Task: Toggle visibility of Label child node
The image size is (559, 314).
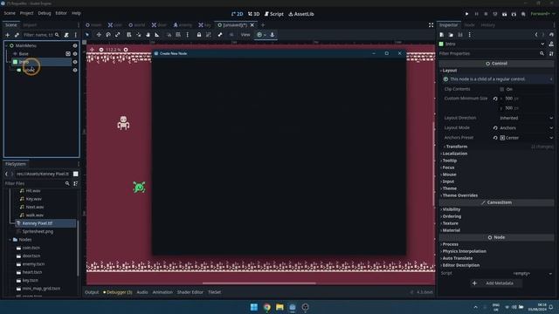Action: coord(75,70)
